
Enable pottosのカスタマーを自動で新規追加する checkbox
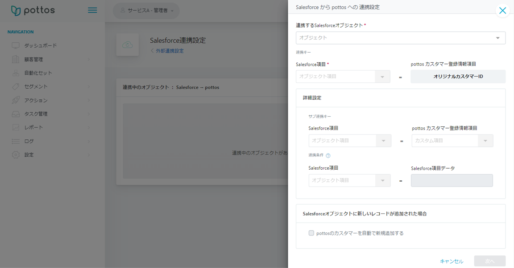(x=311, y=233)
